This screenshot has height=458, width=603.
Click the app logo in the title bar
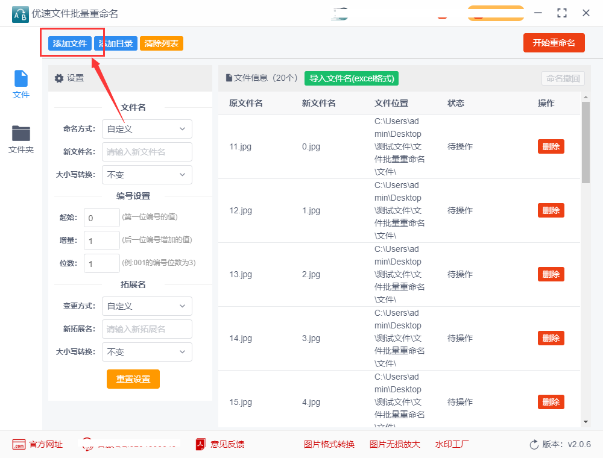coord(20,14)
